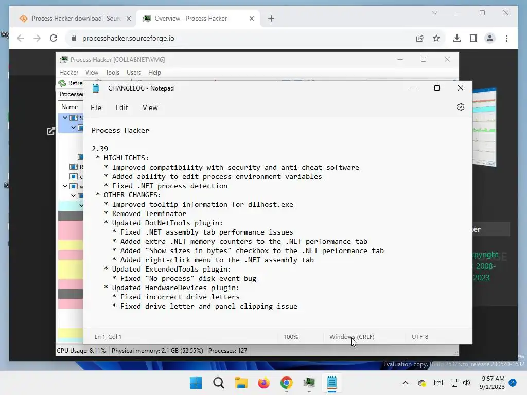Collapse the node on the cyan highlighted row
The image size is (527, 395).
pyautogui.click(x=81, y=205)
